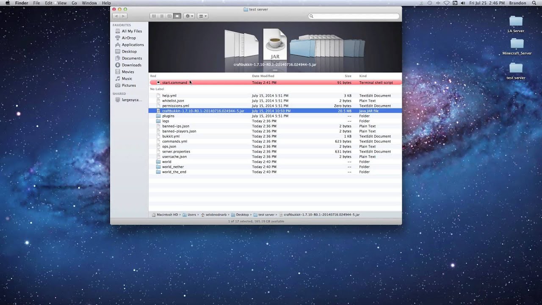542x305 pixels.
Task: Select usercache.json file
Action: [275, 156]
